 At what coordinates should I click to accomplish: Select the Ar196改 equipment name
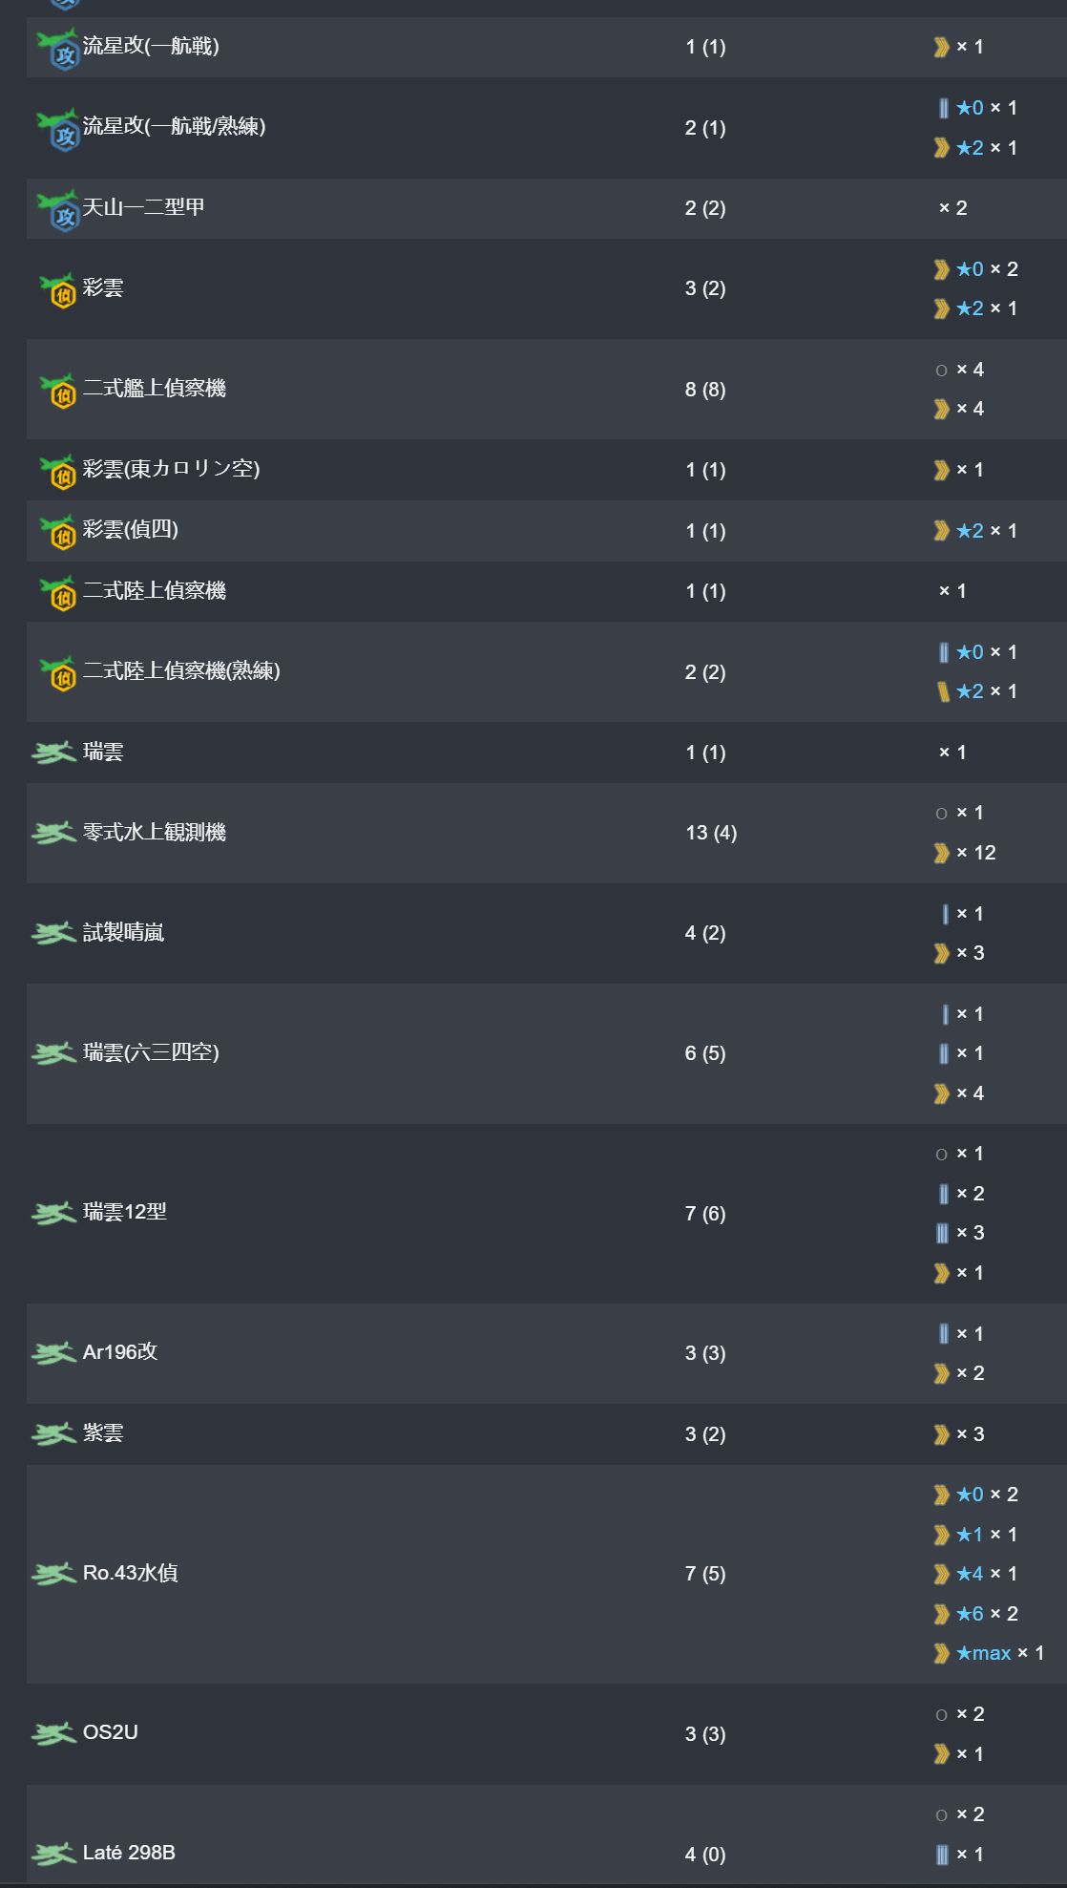pyautogui.click(x=120, y=1352)
